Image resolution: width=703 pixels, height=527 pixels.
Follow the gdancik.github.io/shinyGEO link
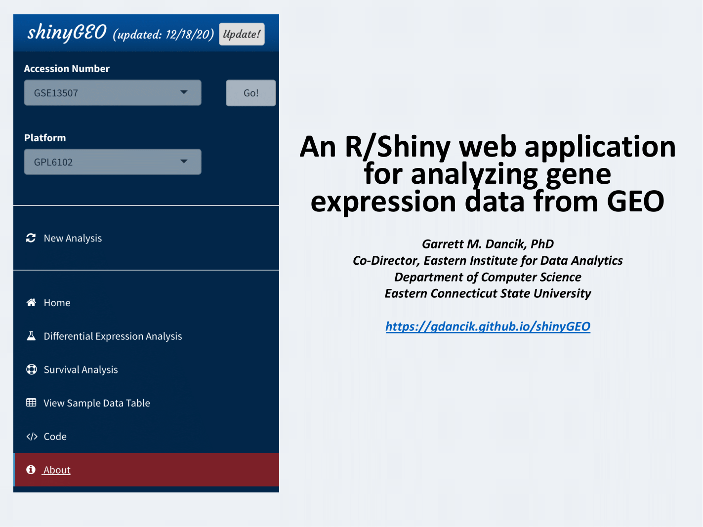point(488,326)
